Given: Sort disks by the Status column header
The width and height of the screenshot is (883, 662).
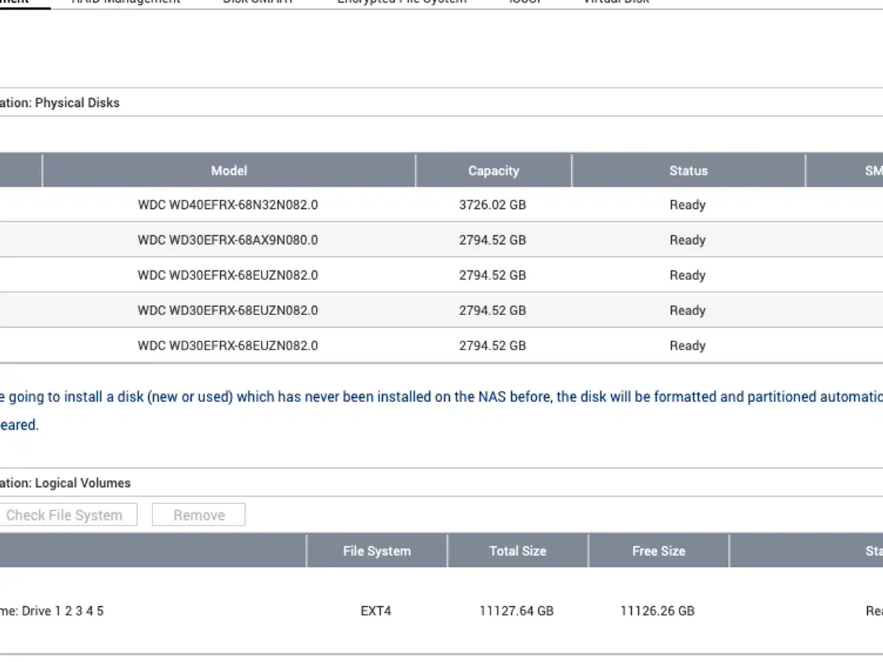Looking at the screenshot, I should pyautogui.click(x=688, y=170).
